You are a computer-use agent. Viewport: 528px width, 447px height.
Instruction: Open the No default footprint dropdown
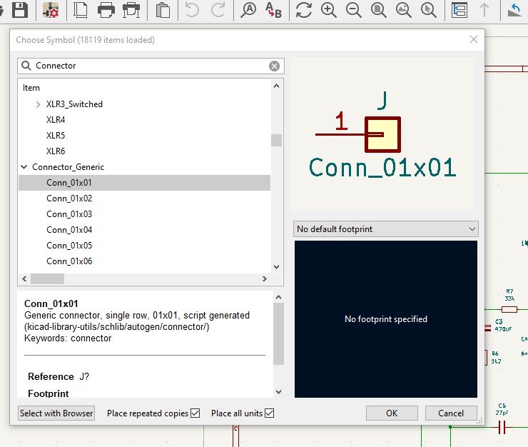(x=385, y=229)
